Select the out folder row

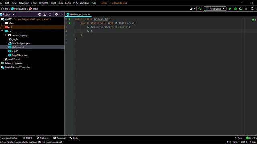click(x=32, y=27)
